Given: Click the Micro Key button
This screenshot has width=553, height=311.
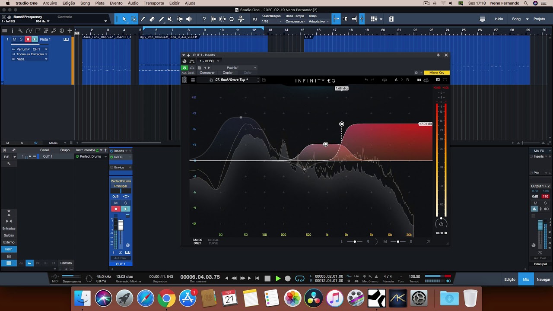Looking at the screenshot, I should [x=437, y=73].
